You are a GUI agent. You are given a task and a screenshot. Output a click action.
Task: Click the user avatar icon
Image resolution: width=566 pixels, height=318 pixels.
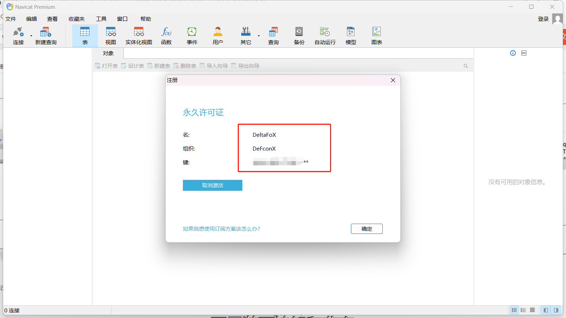[x=558, y=19]
